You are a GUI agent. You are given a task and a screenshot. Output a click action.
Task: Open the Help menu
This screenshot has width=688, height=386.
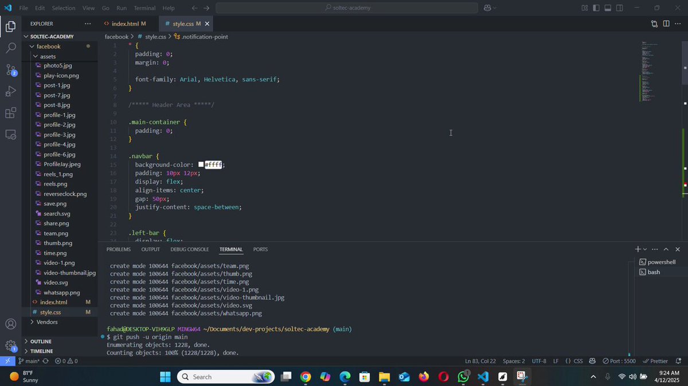[x=169, y=8]
